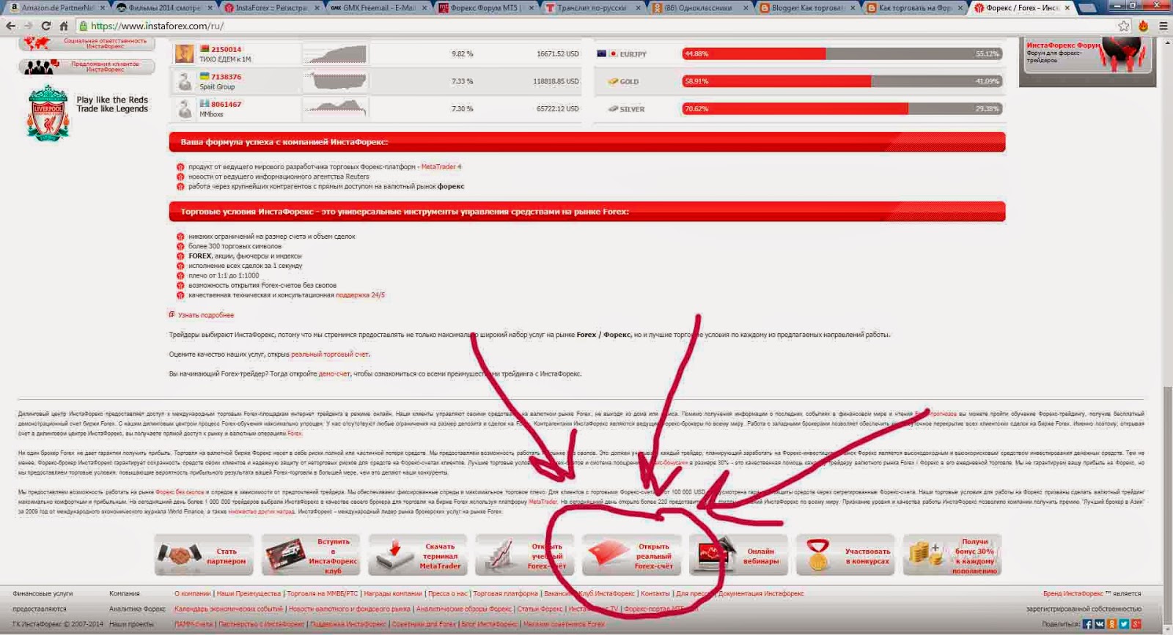1173x635 pixels.
Task: Share page on VK icon
Action: pos(1100,624)
